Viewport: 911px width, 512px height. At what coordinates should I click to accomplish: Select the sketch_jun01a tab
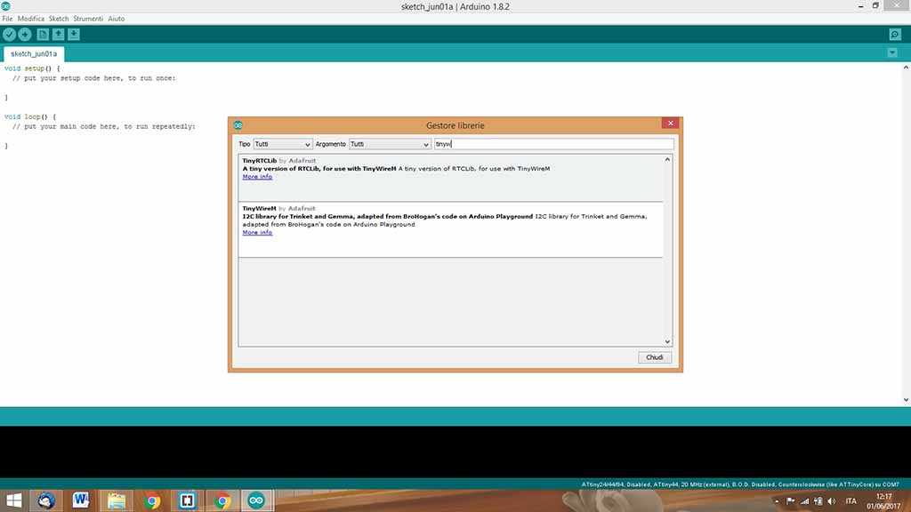[x=34, y=54]
